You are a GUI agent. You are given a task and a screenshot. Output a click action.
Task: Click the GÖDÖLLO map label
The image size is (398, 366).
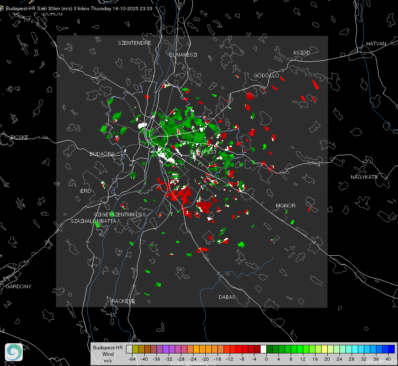point(266,75)
